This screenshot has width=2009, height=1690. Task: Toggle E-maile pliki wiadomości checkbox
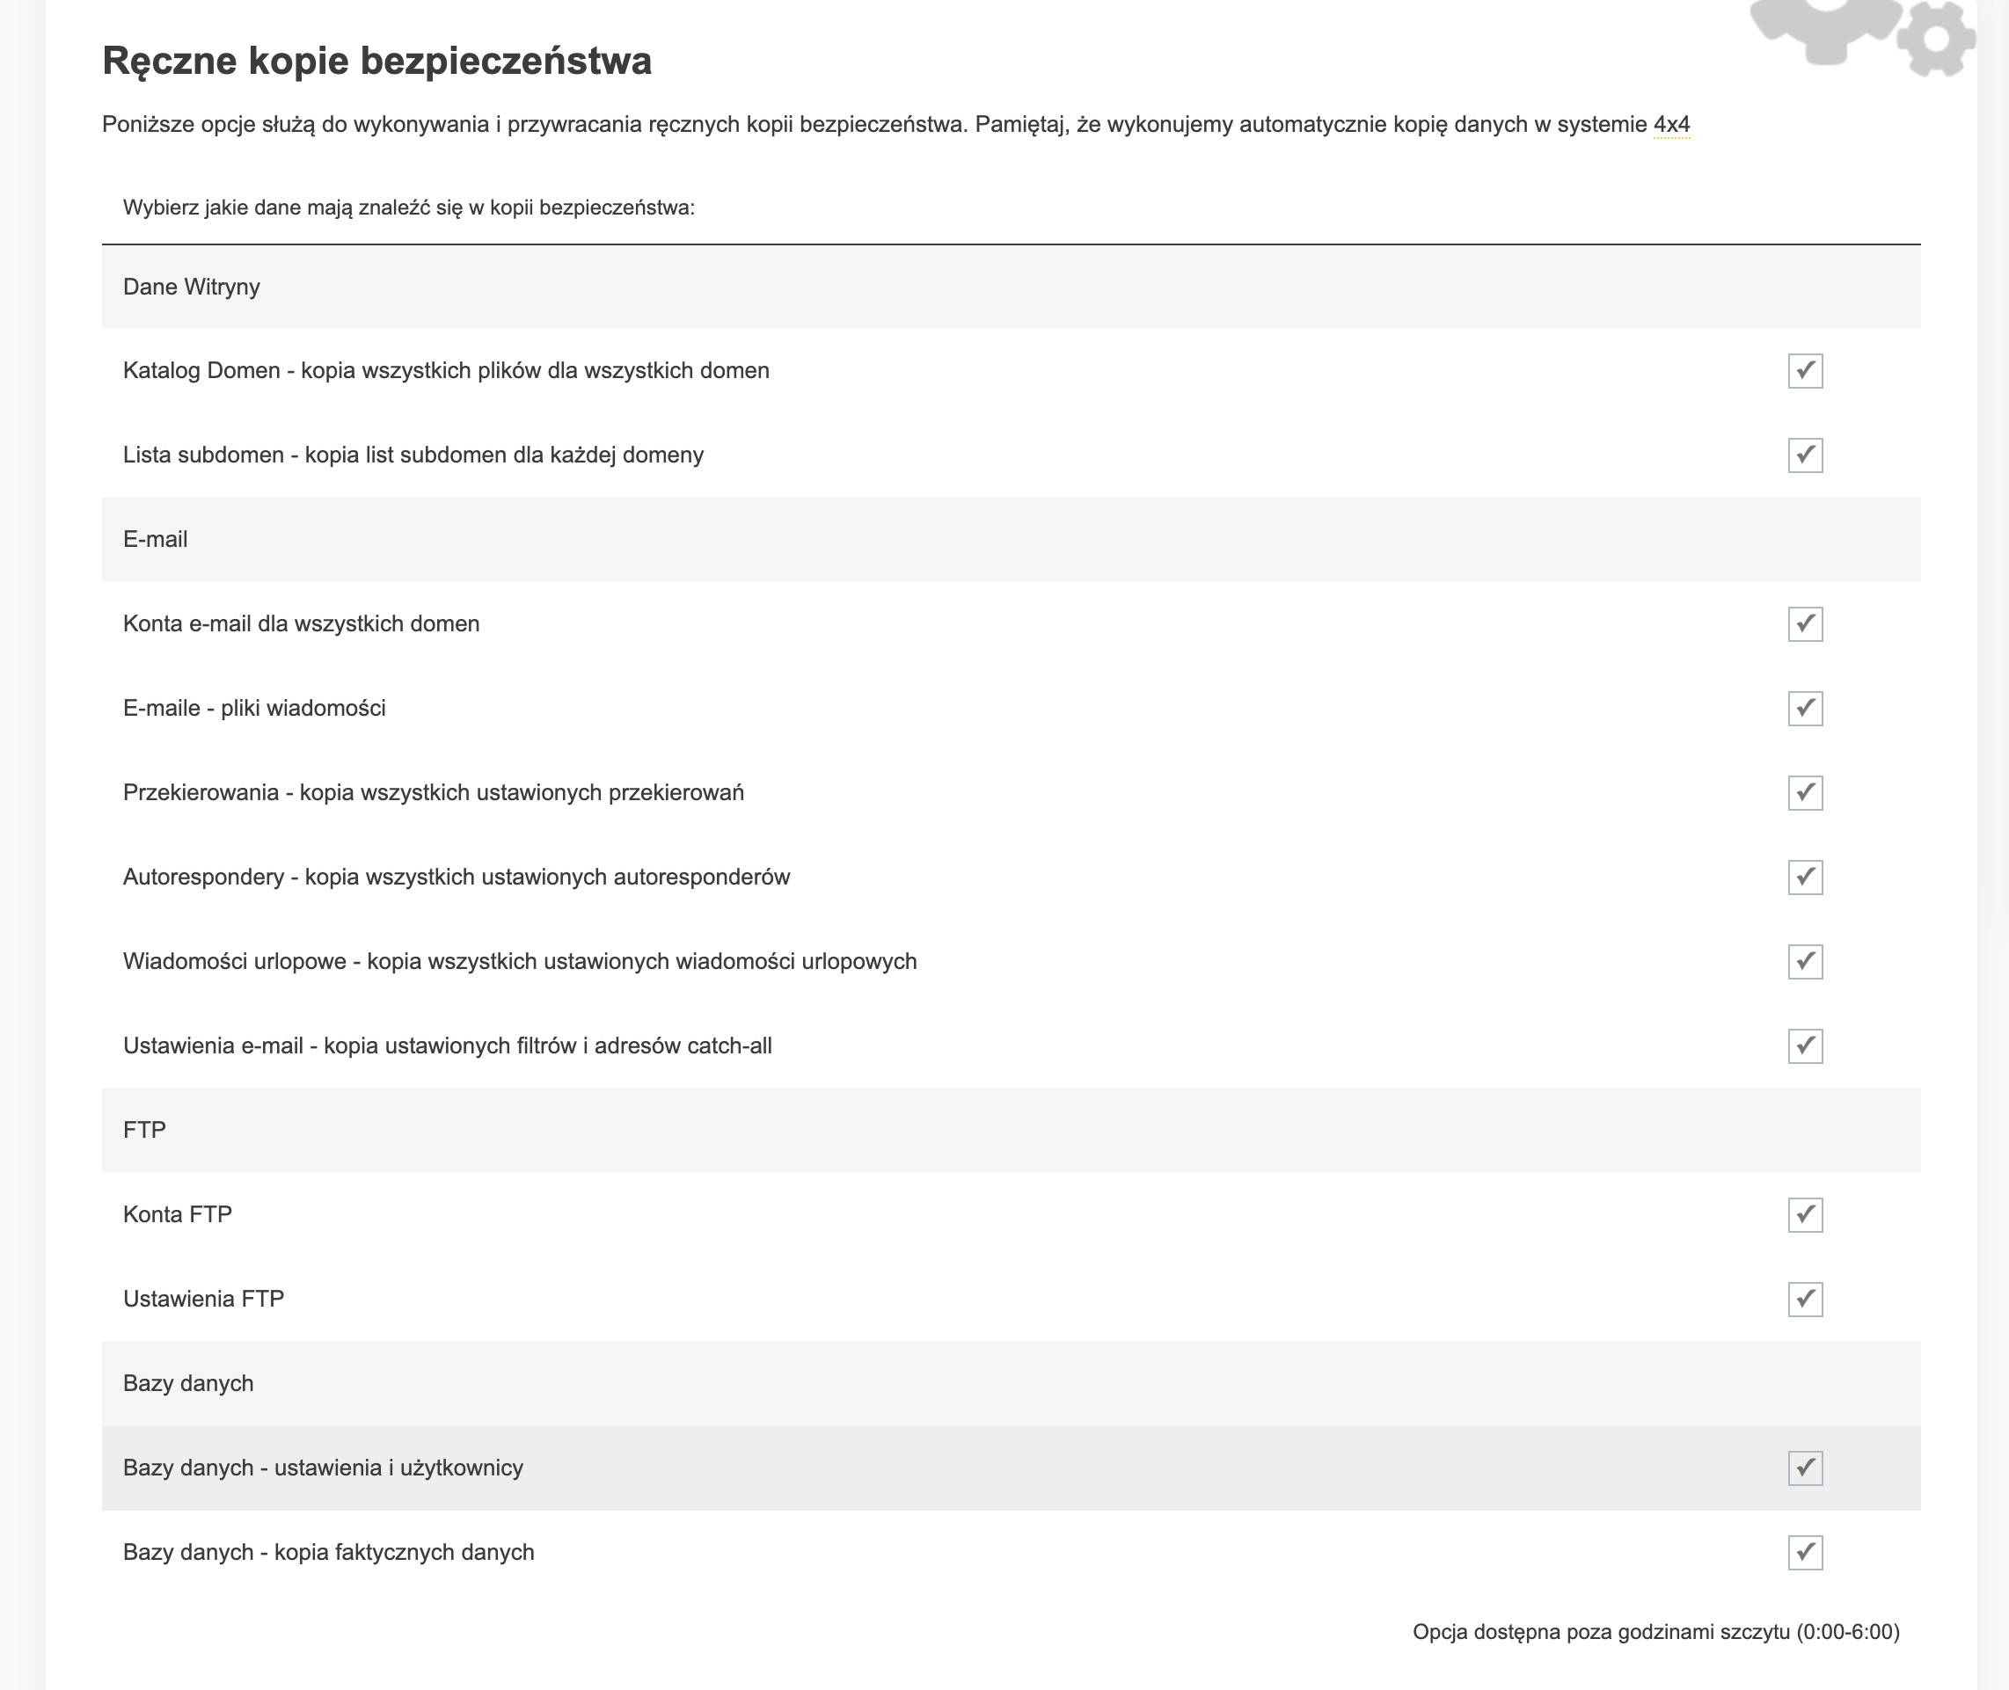[1805, 708]
